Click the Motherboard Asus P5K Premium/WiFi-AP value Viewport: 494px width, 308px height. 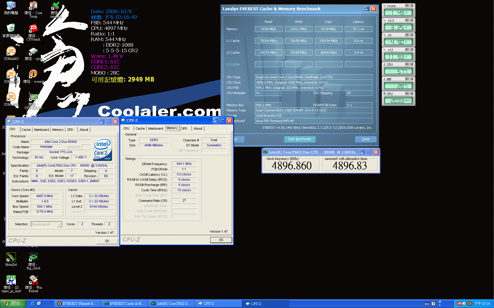click(x=313, y=121)
